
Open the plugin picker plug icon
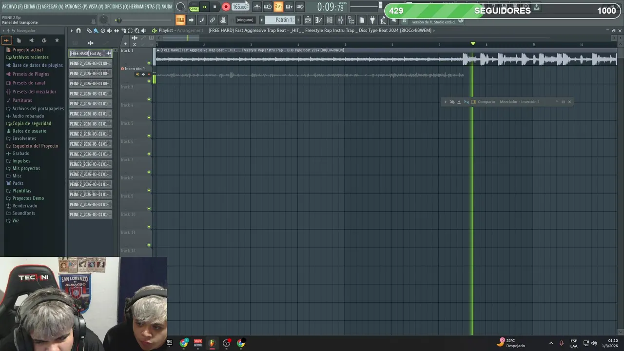(372, 20)
